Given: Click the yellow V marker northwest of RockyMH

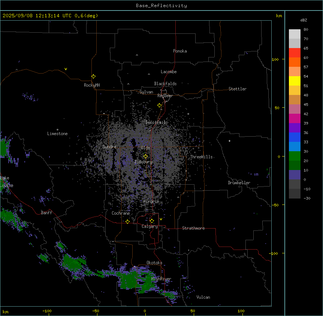Looking at the screenshot, I should pyautogui.click(x=66, y=69).
